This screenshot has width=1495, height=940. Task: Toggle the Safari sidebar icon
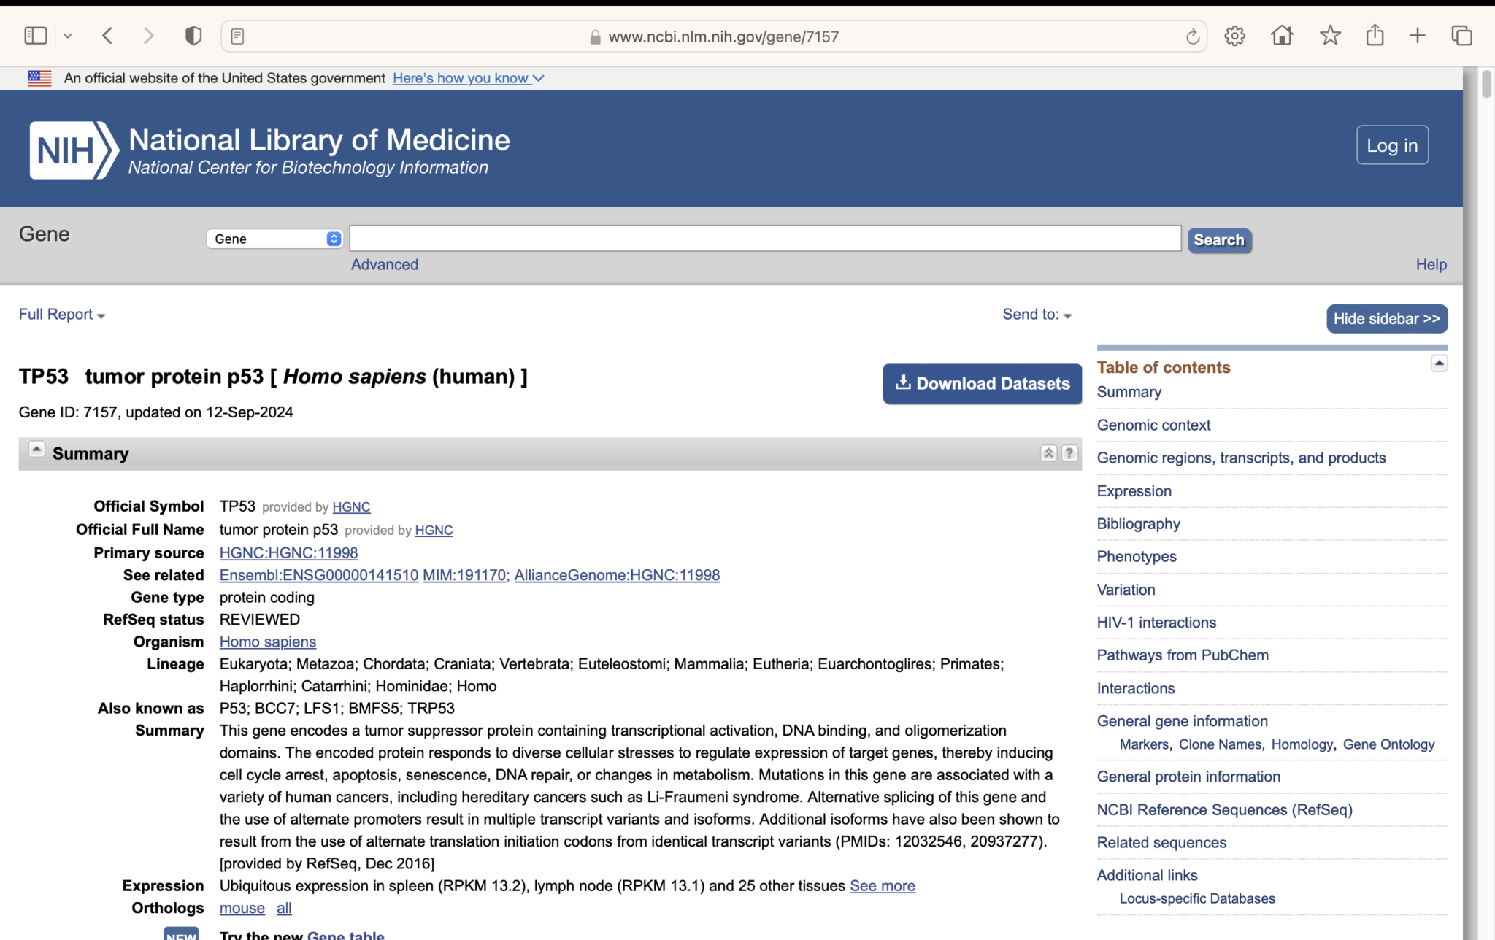point(35,34)
